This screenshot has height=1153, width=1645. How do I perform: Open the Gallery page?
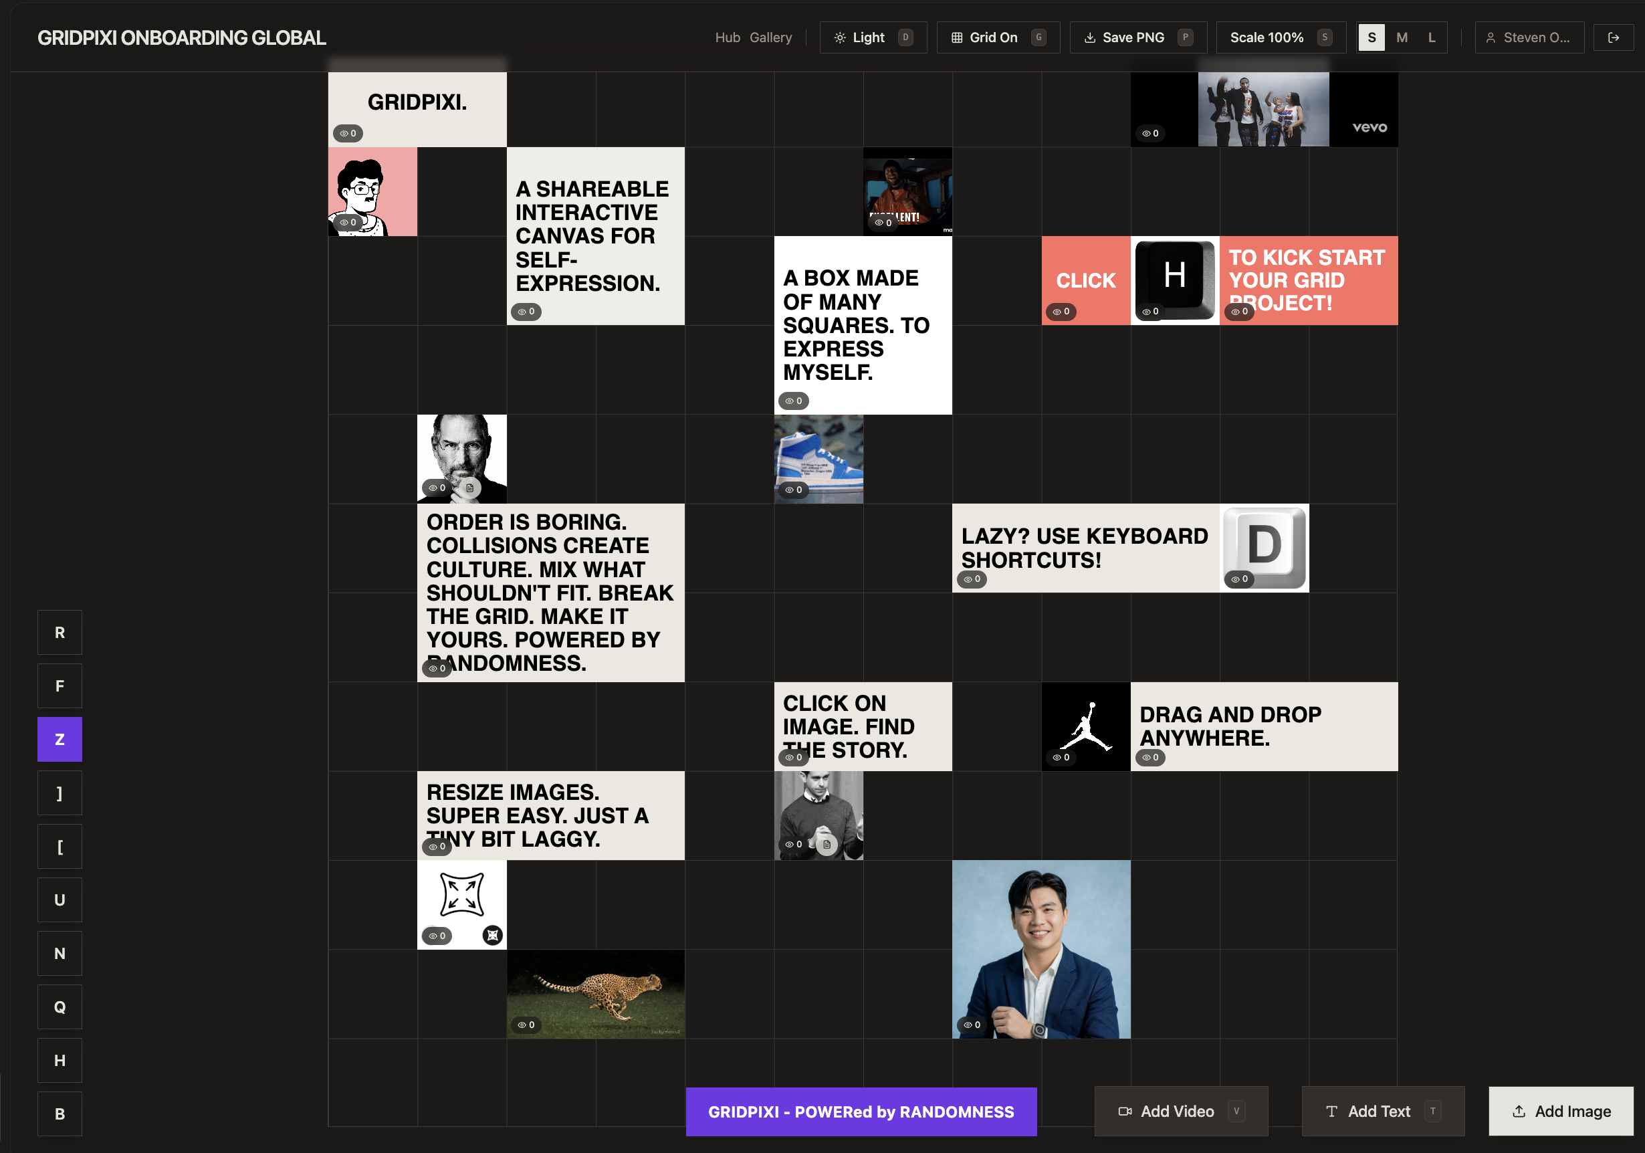[x=771, y=37]
